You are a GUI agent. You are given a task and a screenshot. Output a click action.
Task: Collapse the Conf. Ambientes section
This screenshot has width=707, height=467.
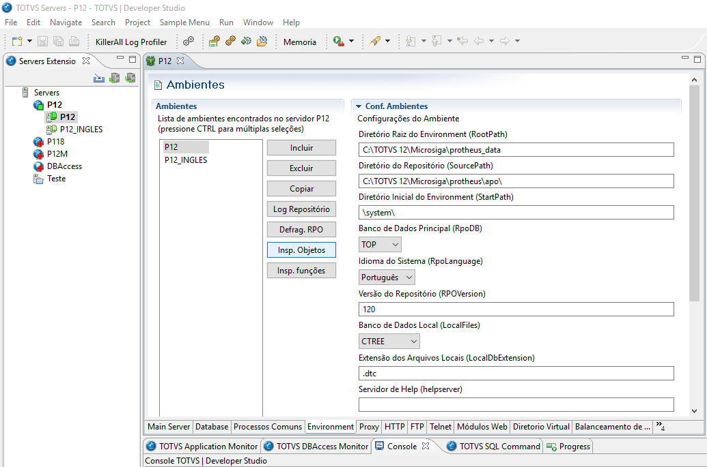click(x=359, y=106)
